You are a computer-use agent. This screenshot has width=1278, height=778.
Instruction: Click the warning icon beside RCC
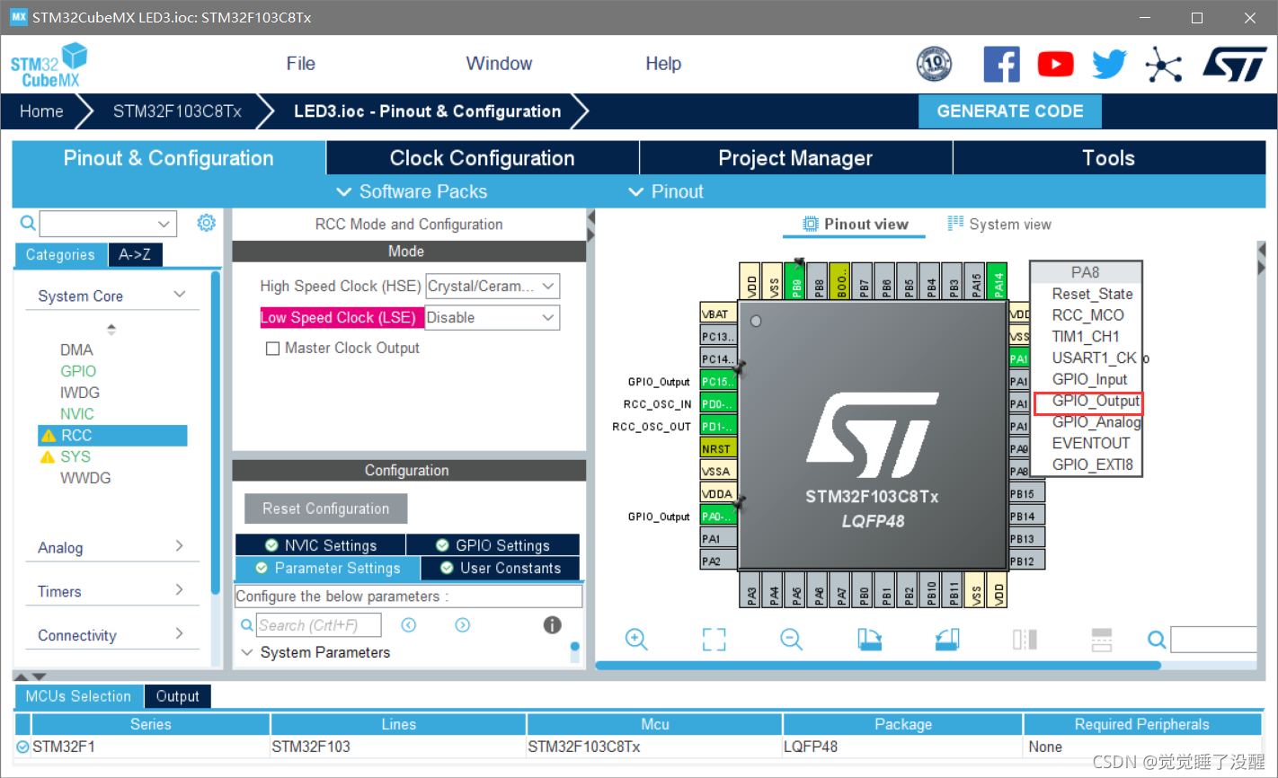click(49, 436)
